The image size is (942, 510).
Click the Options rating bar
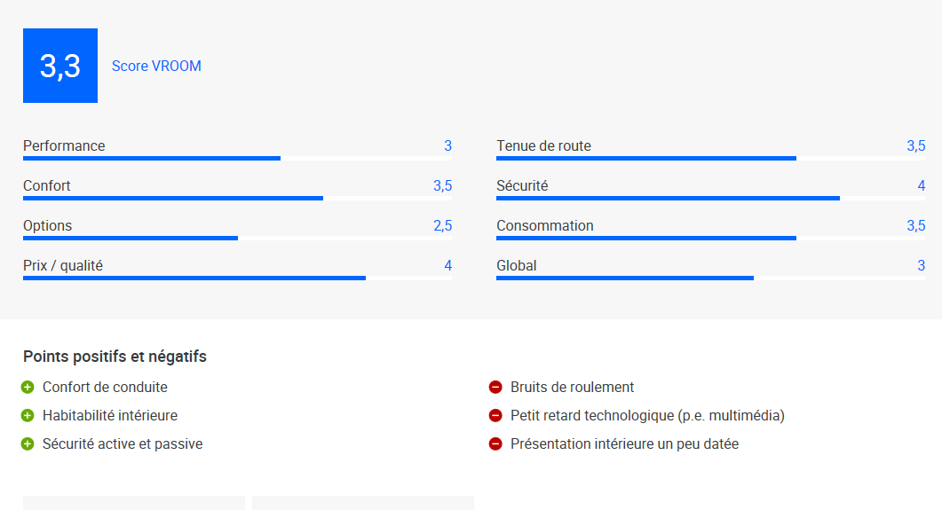pos(237,239)
